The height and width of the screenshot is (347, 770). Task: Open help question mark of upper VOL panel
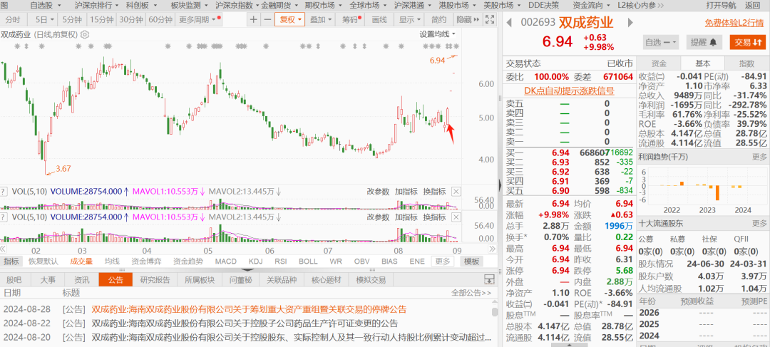pos(4,192)
